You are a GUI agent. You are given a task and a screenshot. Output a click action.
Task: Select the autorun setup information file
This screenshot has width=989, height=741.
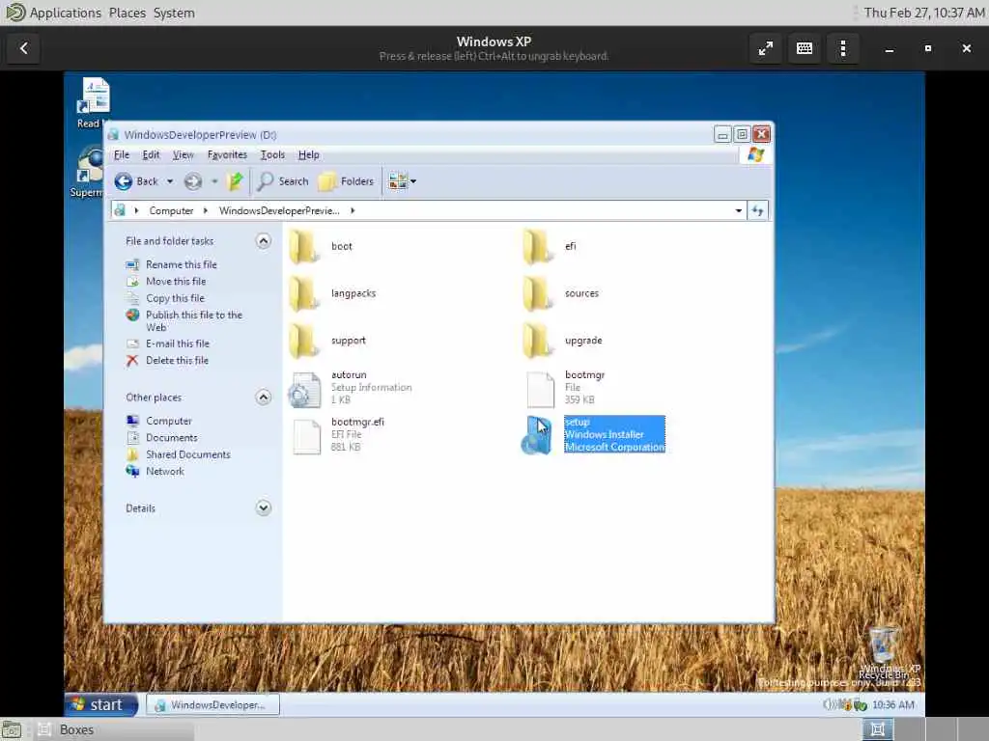pyautogui.click(x=350, y=388)
